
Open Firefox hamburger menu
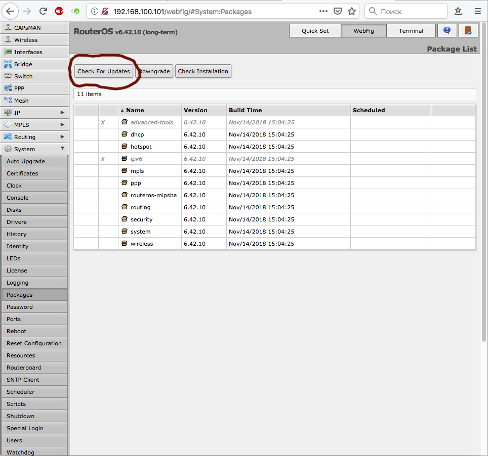(x=478, y=12)
